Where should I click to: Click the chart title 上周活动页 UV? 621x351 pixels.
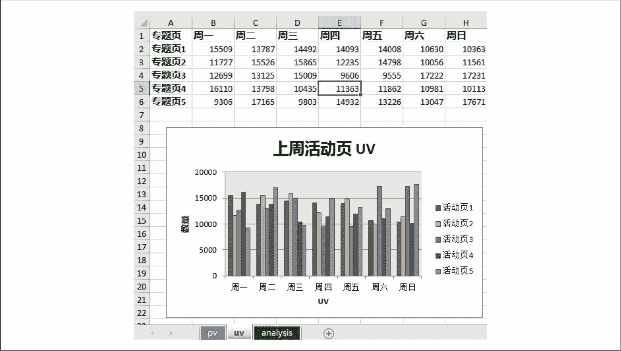[324, 148]
